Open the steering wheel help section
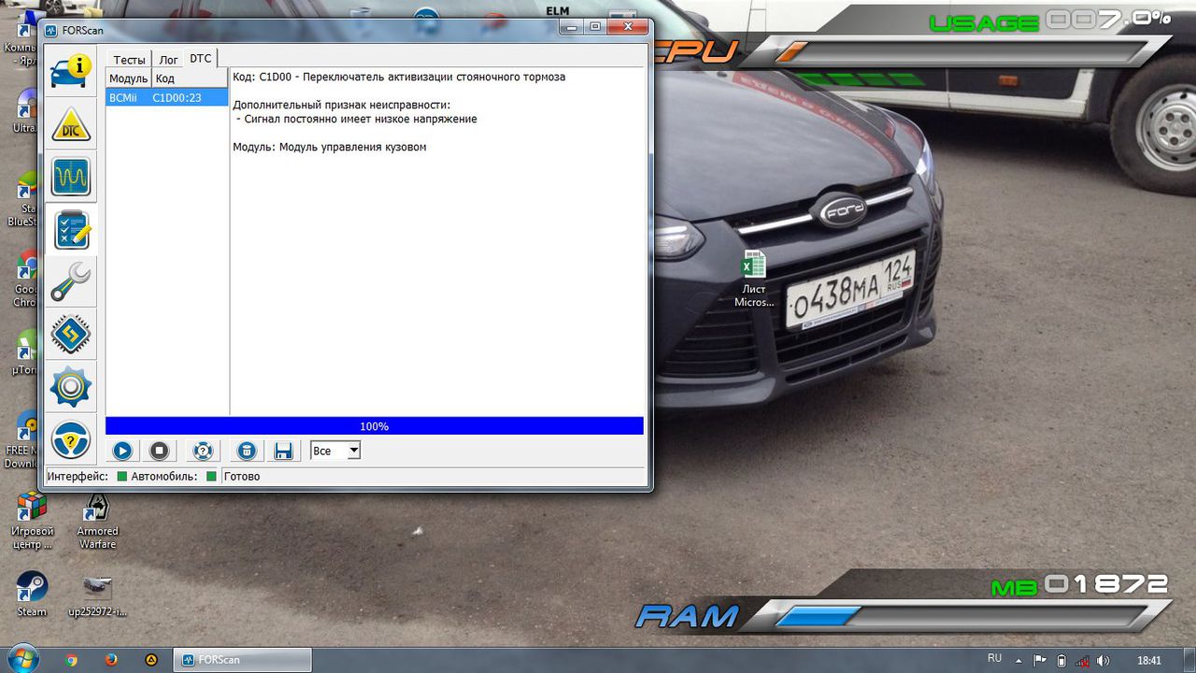 71,438
